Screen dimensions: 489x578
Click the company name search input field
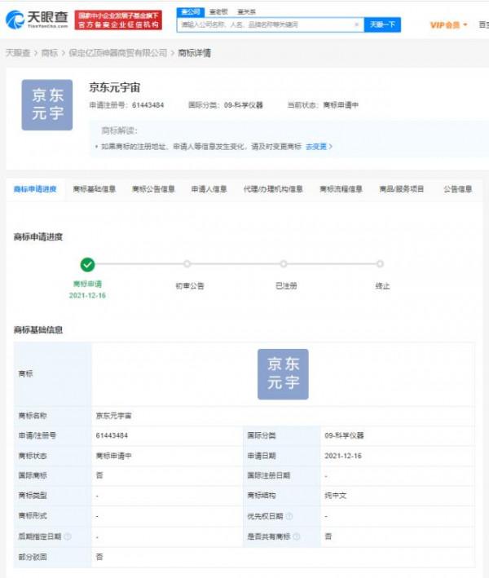[271, 24]
